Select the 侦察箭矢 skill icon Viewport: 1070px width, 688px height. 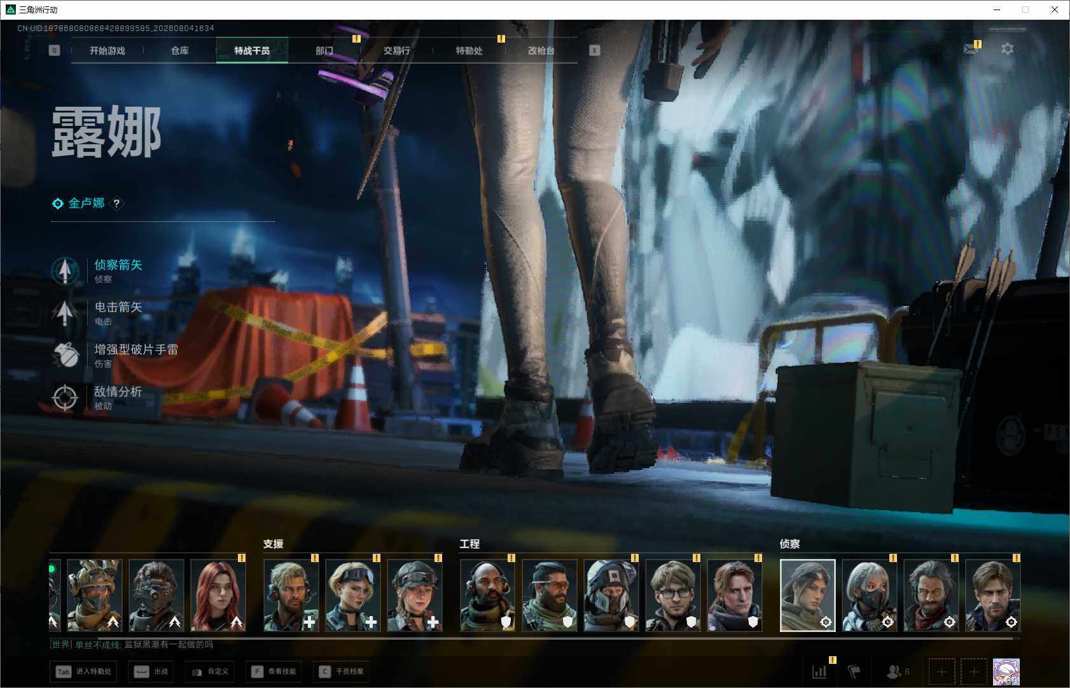pos(65,271)
